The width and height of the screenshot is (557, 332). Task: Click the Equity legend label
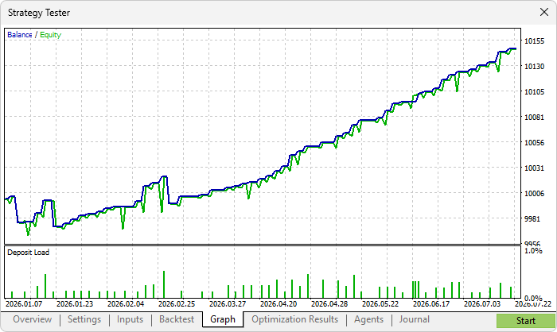click(50, 35)
